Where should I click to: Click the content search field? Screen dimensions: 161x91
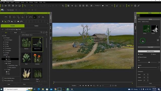coord(30,32)
